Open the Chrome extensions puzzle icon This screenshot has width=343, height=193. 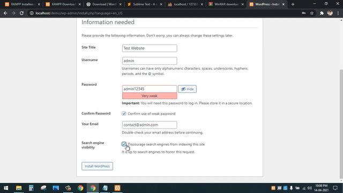[322, 13]
